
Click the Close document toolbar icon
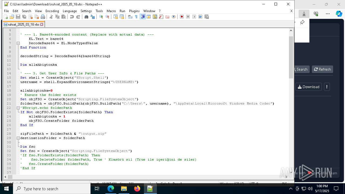tap(30, 17)
